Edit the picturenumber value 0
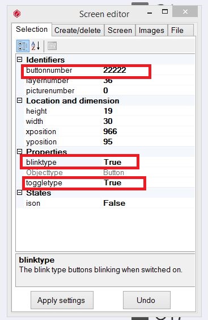 [x=105, y=90]
